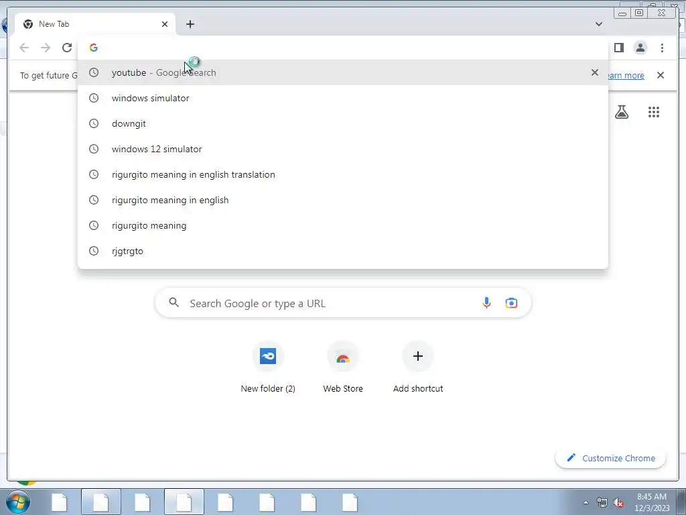Open Chrome's three-dot menu
This screenshot has width=686, height=515.
click(662, 48)
